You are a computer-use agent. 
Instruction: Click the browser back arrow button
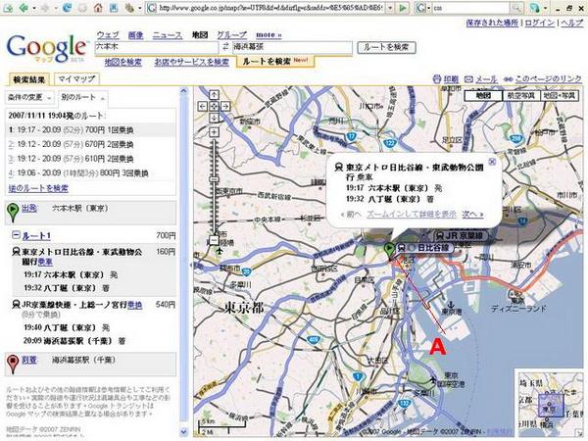(24, 8)
